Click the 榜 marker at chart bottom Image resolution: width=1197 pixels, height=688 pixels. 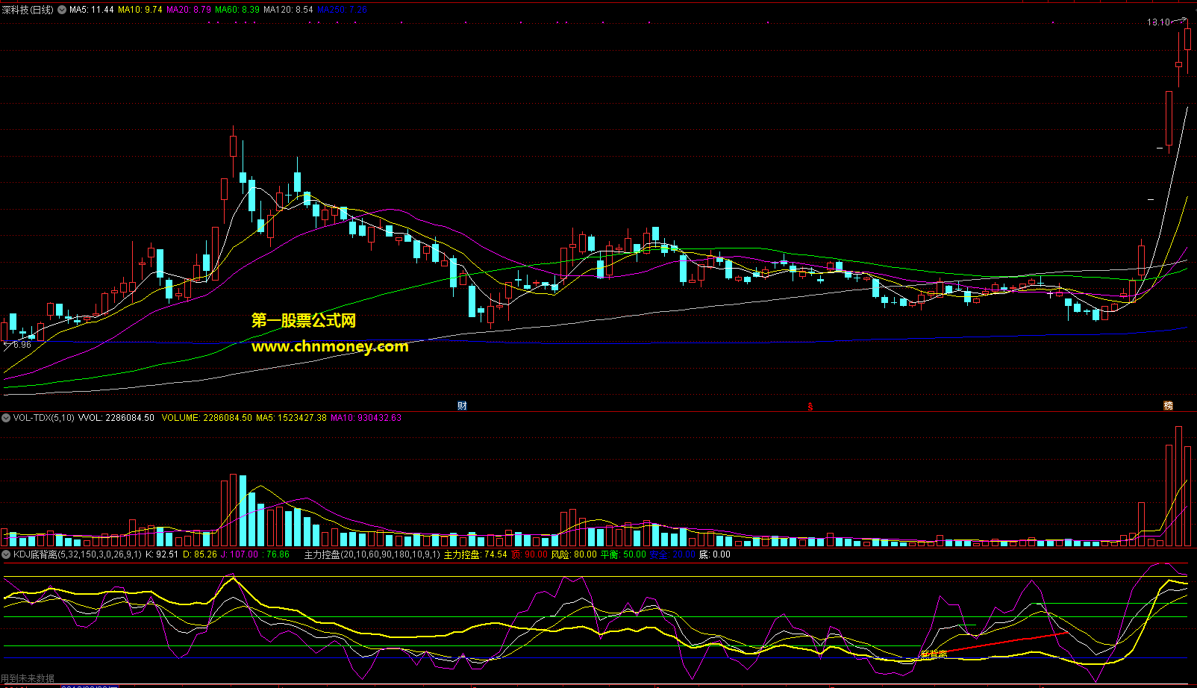click(1169, 406)
